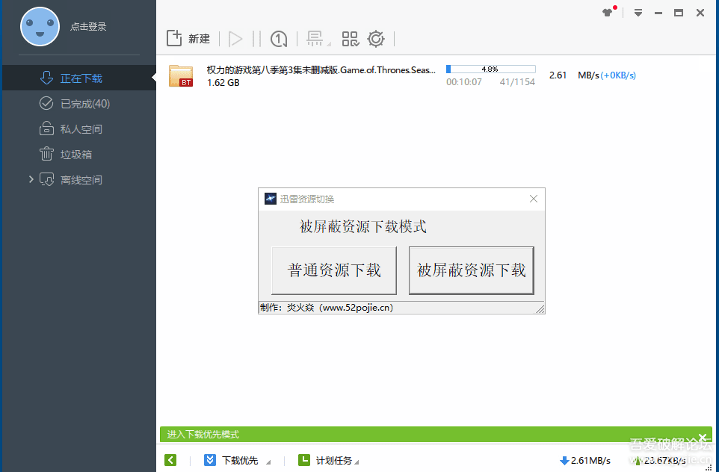Expand the 离线空间 sidebar entry
This screenshot has height=472, width=719.
31,179
